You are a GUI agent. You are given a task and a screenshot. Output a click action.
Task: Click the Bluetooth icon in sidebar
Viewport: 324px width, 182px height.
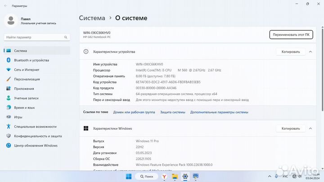(x=9, y=60)
